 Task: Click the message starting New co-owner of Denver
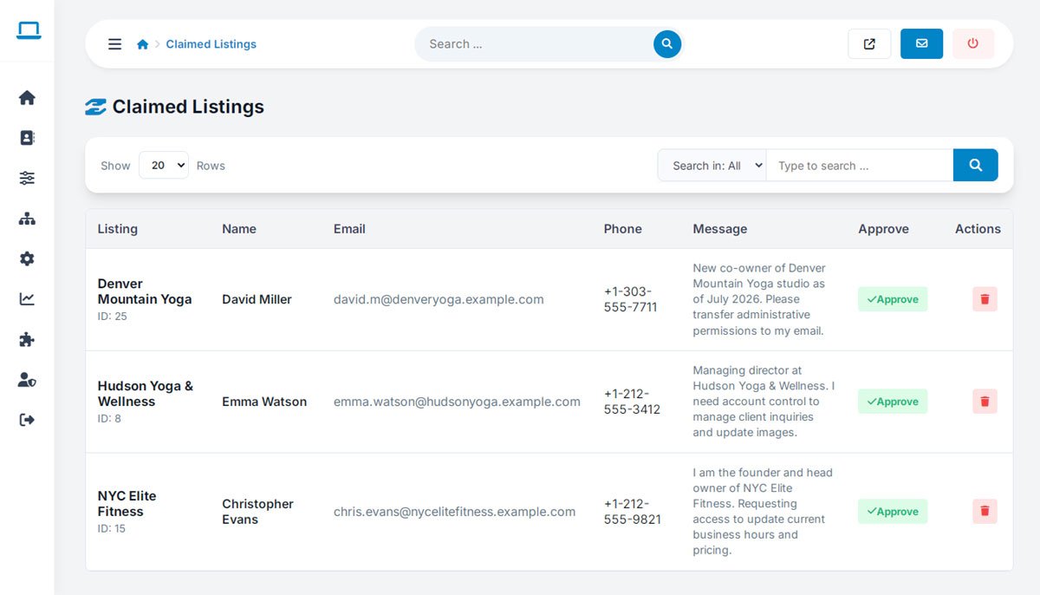760,299
